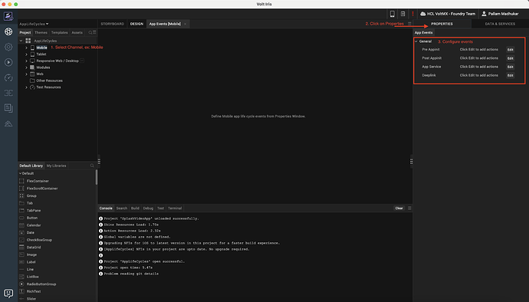Open the console panel options menu icon
This screenshot has width=529, height=302.
pyautogui.click(x=409, y=208)
